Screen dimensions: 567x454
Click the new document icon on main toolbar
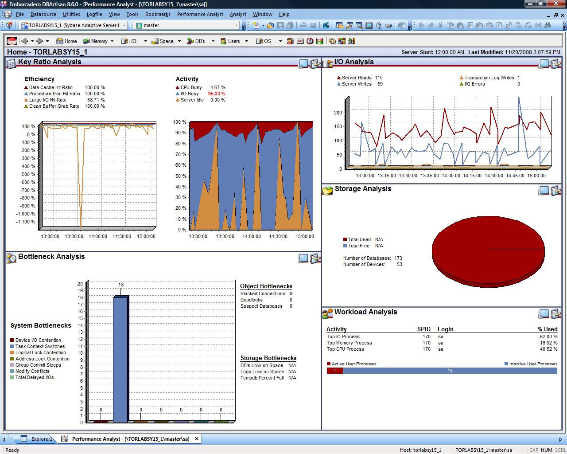tap(256, 25)
